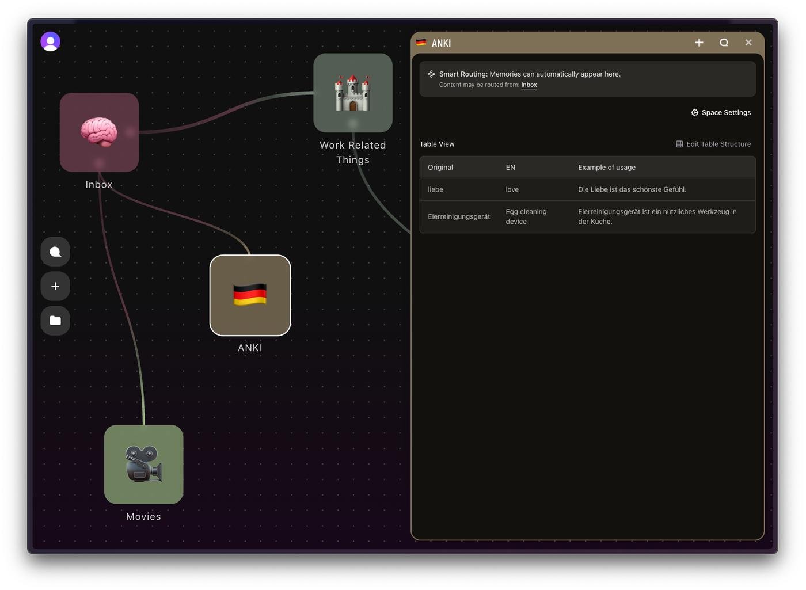This screenshot has width=806, height=590.
Task: Click the Movies label on canvas
Action: (143, 517)
